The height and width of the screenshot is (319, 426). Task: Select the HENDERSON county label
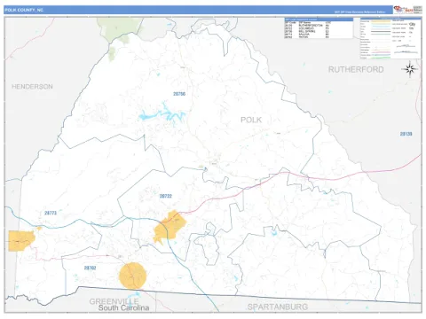pos(32,87)
